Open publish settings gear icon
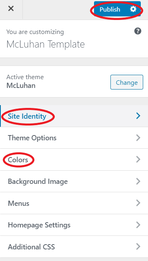Viewport: 148px width, 261px height. [x=133, y=9]
